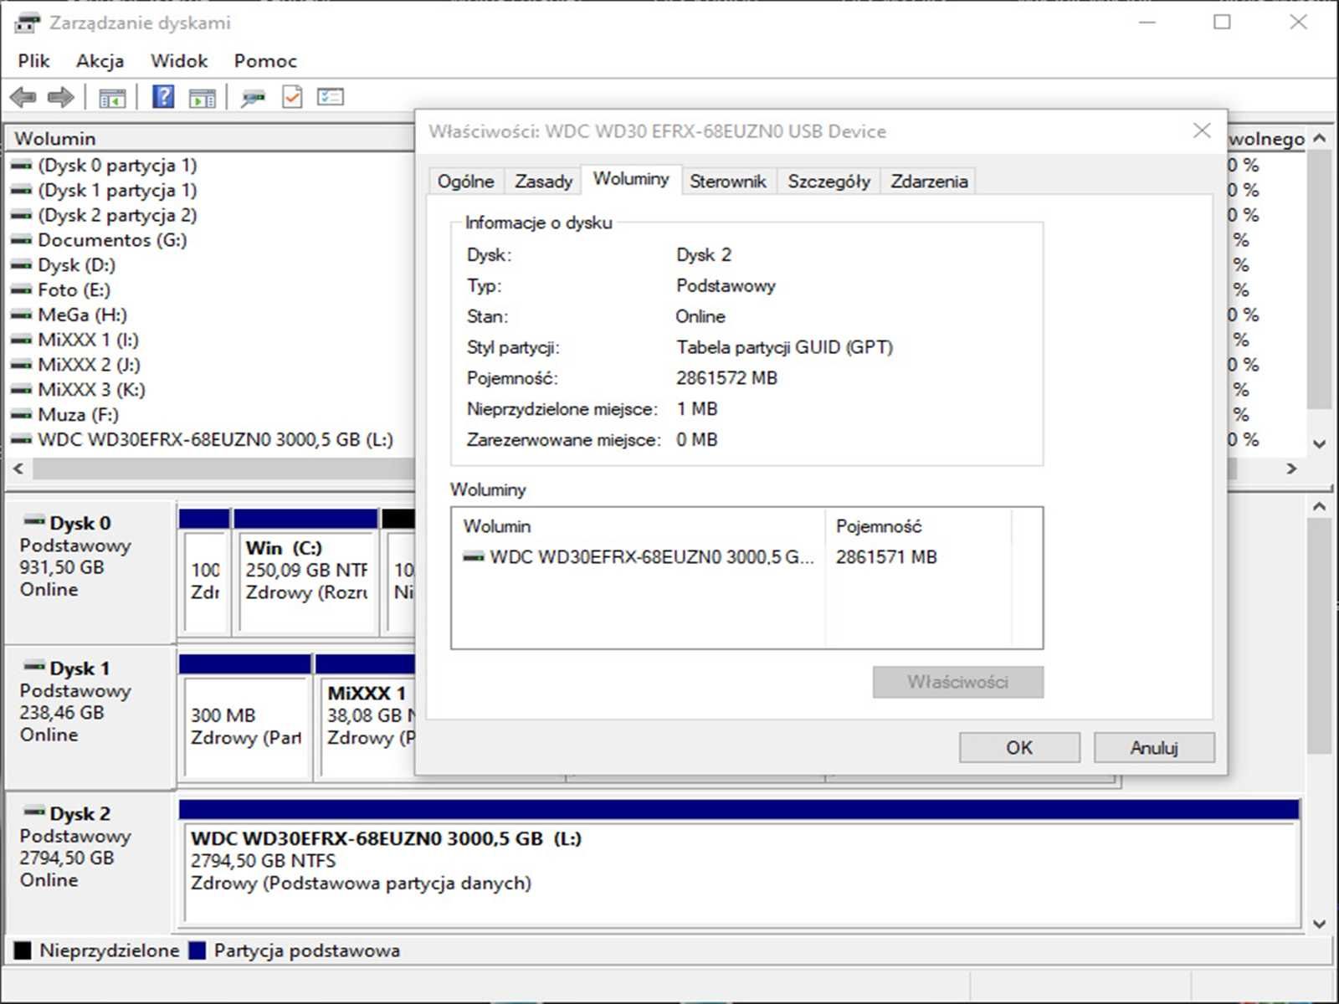This screenshot has height=1004, width=1339.
Task: Select the MeGa (H:) volume row
Action: click(69, 315)
